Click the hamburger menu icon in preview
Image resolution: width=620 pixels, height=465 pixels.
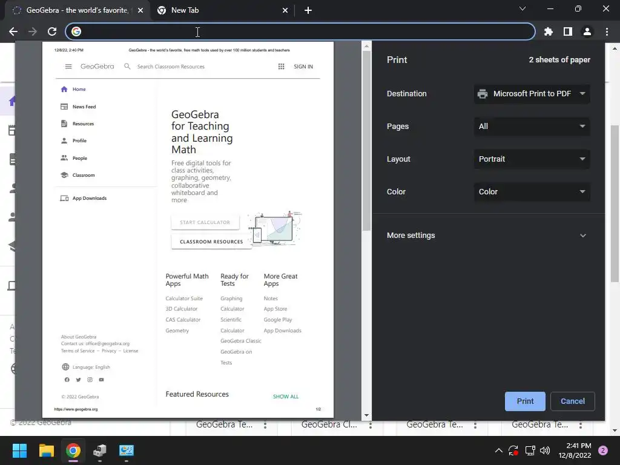pyautogui.click(x=68, y=67)
